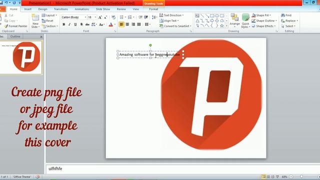
Task: Open the Layout dropdown
Action: (x=49, y=15)
